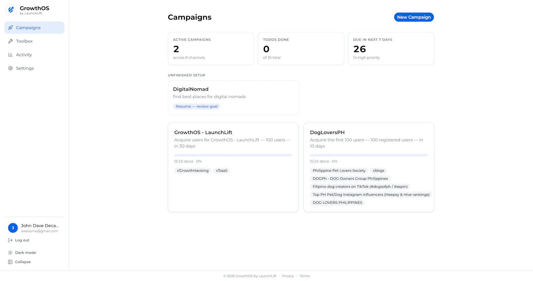Image resolution: width=533 pixels, height=281 pixels.
Task: Start a New Campaign
Action: (414, 17)
